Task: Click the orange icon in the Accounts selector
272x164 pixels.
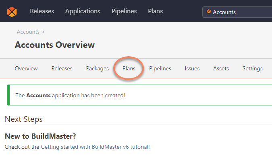Action: click(x=209, y=12)
